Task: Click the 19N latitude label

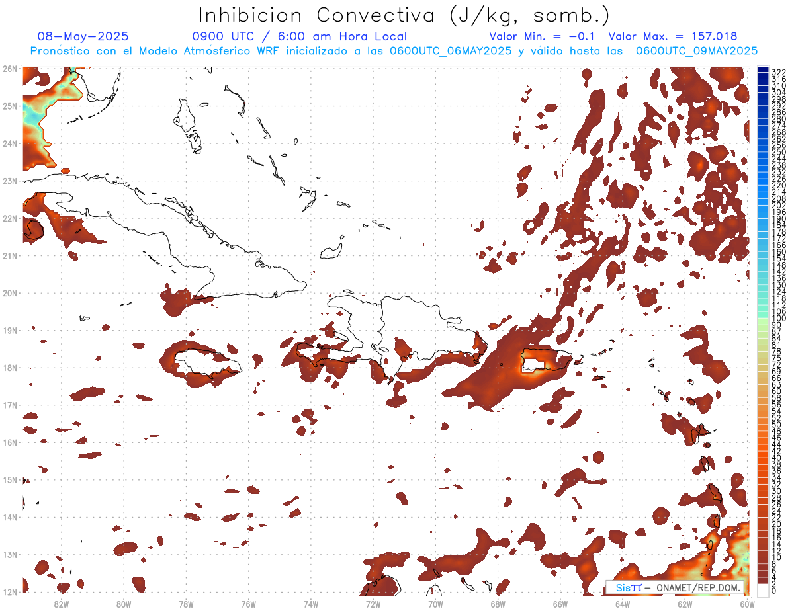Action: tap(9, 330)
